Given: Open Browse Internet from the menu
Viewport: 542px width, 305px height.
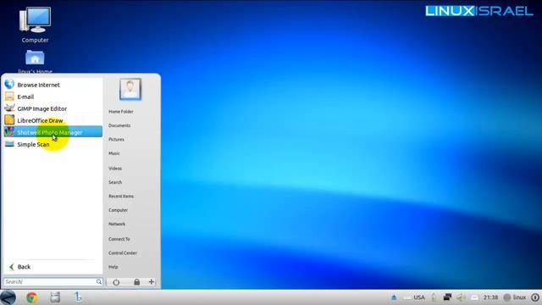Looking at the screenshot, I should tap(53, 85).
